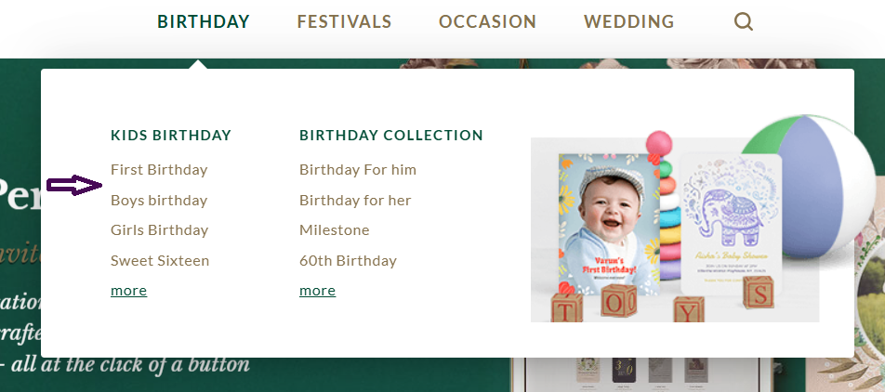Open Sweet Sixteen invitations

pos(160,261)
